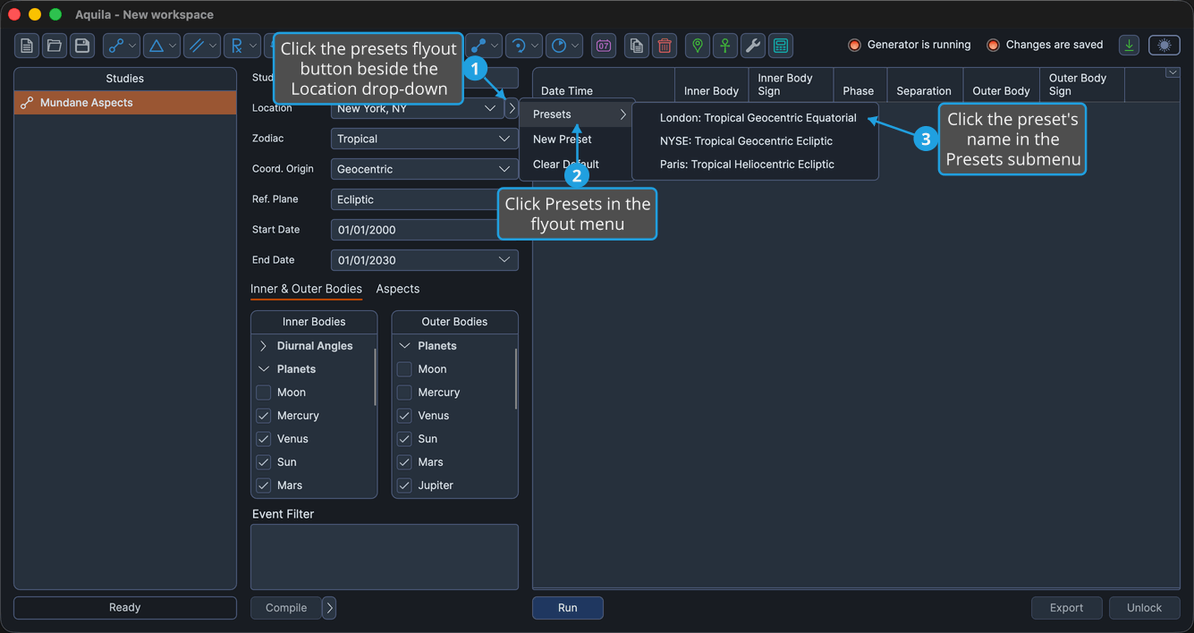
Task: Uncheck Venus under Inner Bodies
Action: coord(263,439)
